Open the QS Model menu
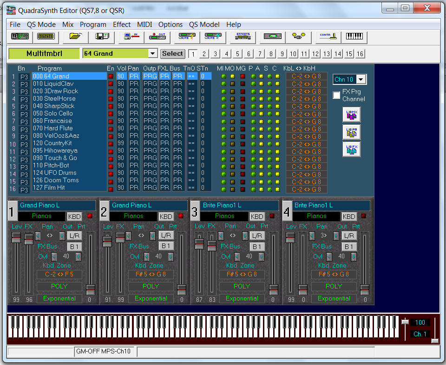This screenshot has width=446, height=365. (x=204, y=25)
